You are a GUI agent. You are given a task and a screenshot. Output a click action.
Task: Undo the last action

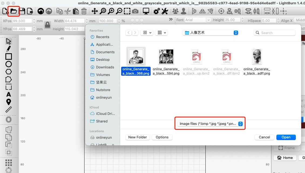tap(40, 11)
